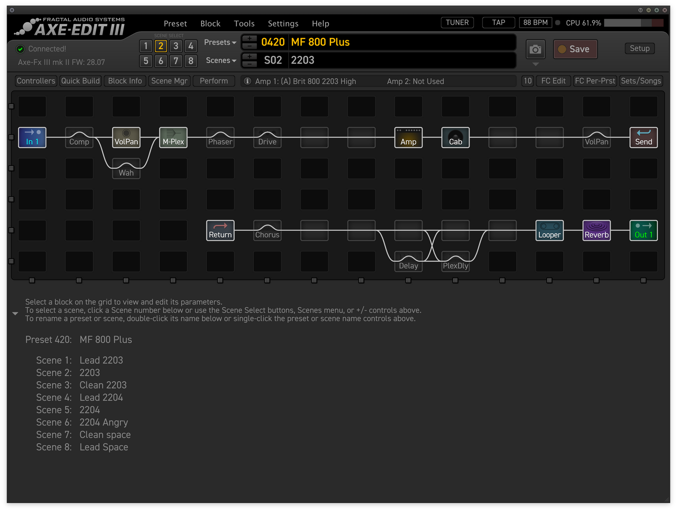Click the camera snapshot icon
The image size is (677, 511).
click(x=535, y=49)
